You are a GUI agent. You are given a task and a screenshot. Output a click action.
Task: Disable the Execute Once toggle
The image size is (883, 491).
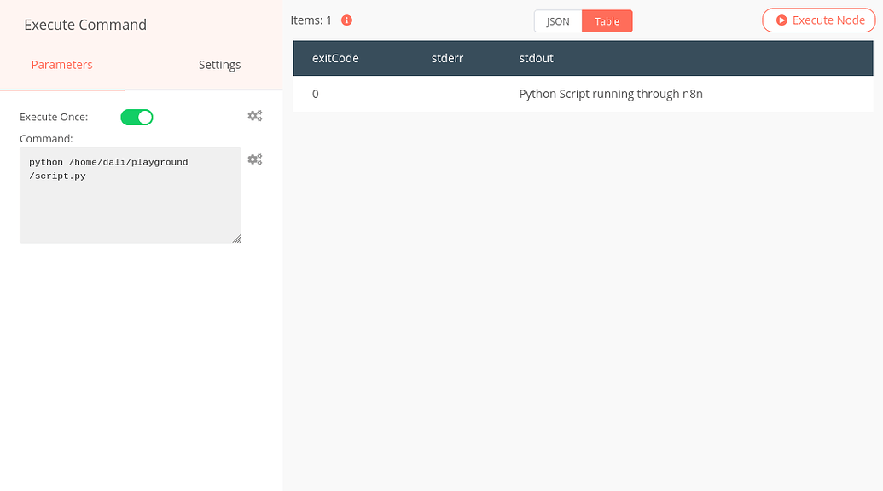point(137,117)
